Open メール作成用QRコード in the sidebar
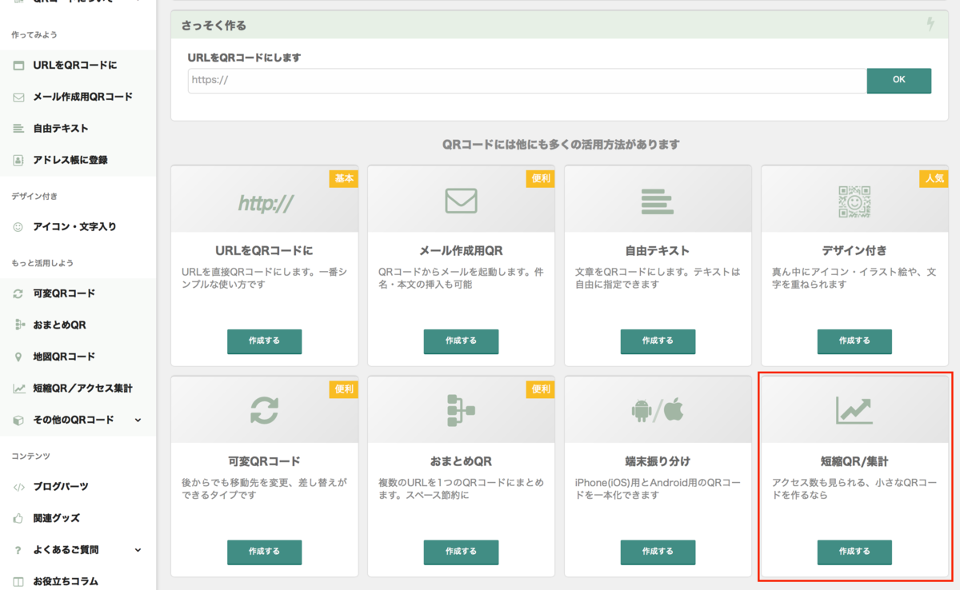This screenshot has height=590, width=960. [83, 97]
